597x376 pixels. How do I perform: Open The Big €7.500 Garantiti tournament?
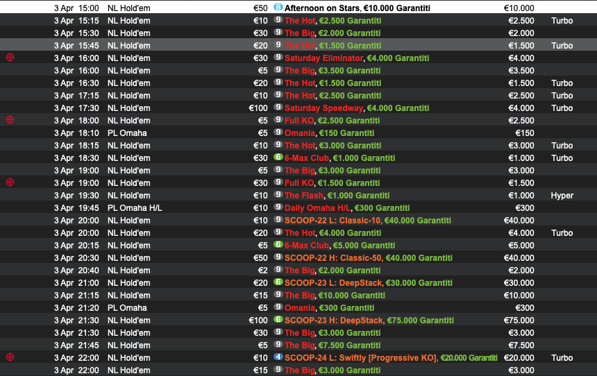pos(333,345)
